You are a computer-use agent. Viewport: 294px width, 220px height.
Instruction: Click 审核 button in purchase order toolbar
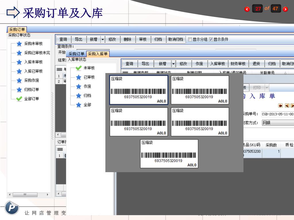[x=143, y=40]
